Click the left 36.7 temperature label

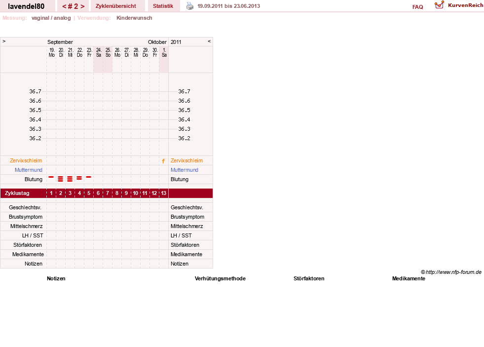tap(35, 91)
